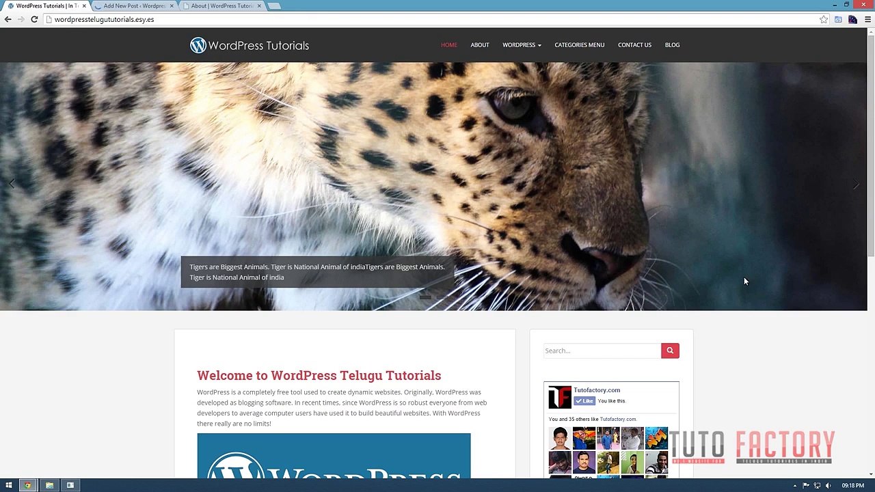Click the slider pagination indicator bar
Screen dimensions: 875x492
point(425,297)
